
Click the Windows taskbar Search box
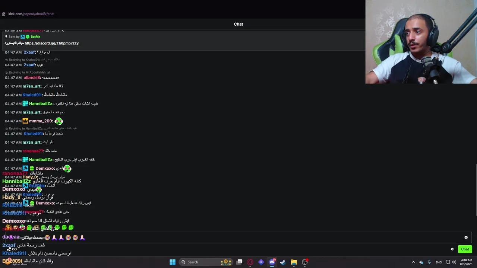click(x=206, y=262)
